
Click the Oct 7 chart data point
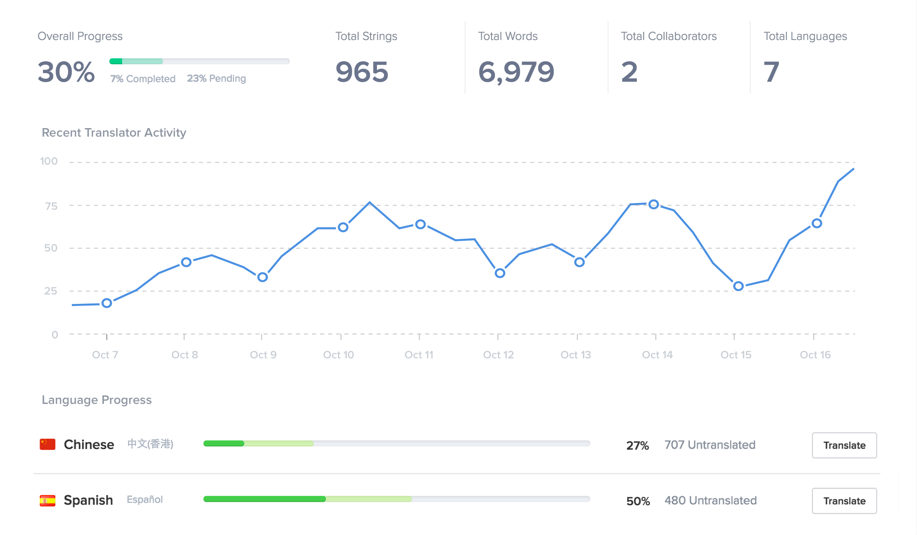click(x=107, y=303)
